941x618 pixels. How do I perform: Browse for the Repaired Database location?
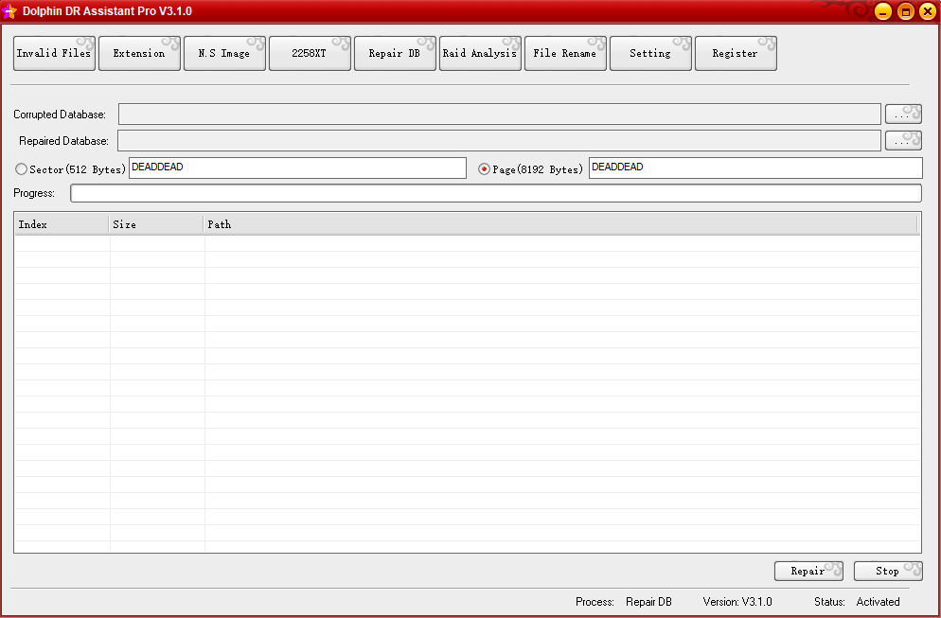click(903, 141)
